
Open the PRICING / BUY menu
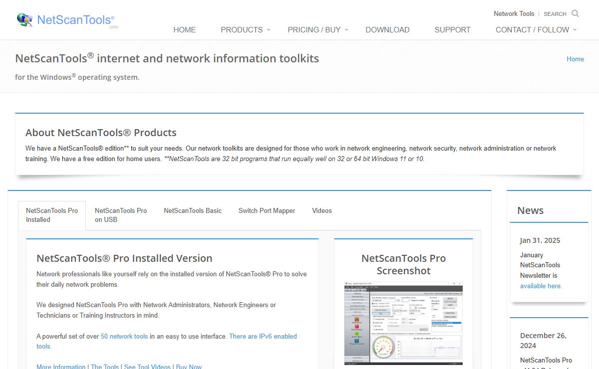pos(314,30)
